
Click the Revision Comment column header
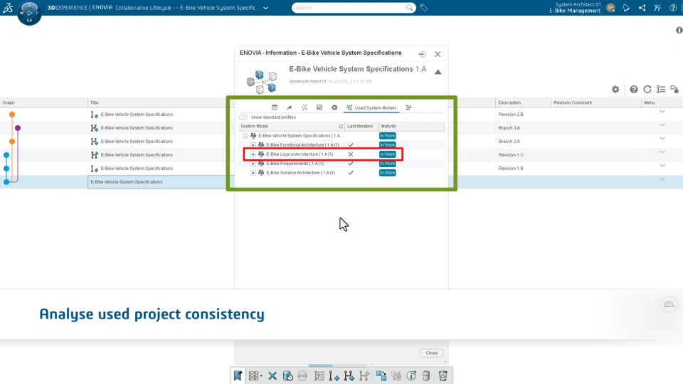pyautogui.click(x=573, y=102)
